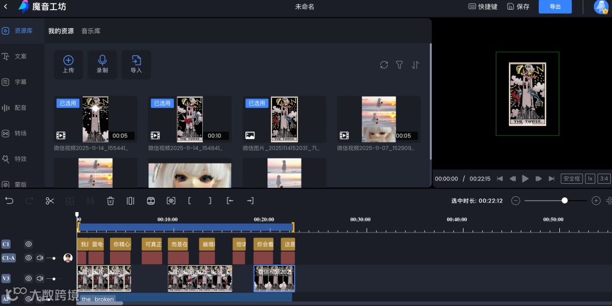Click the snapshot capture icon

click(x=171, y=201)
